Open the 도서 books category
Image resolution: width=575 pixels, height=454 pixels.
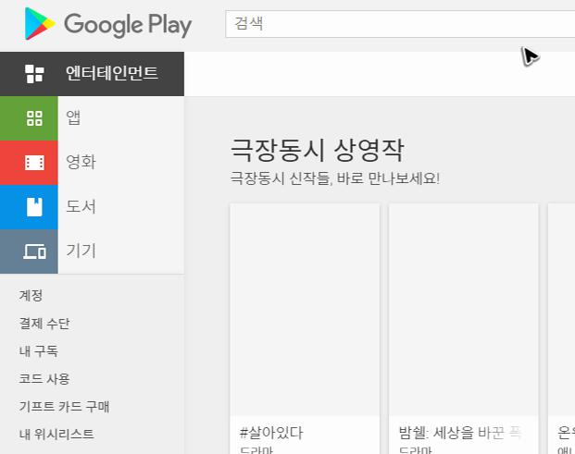(x=81, y=206)
